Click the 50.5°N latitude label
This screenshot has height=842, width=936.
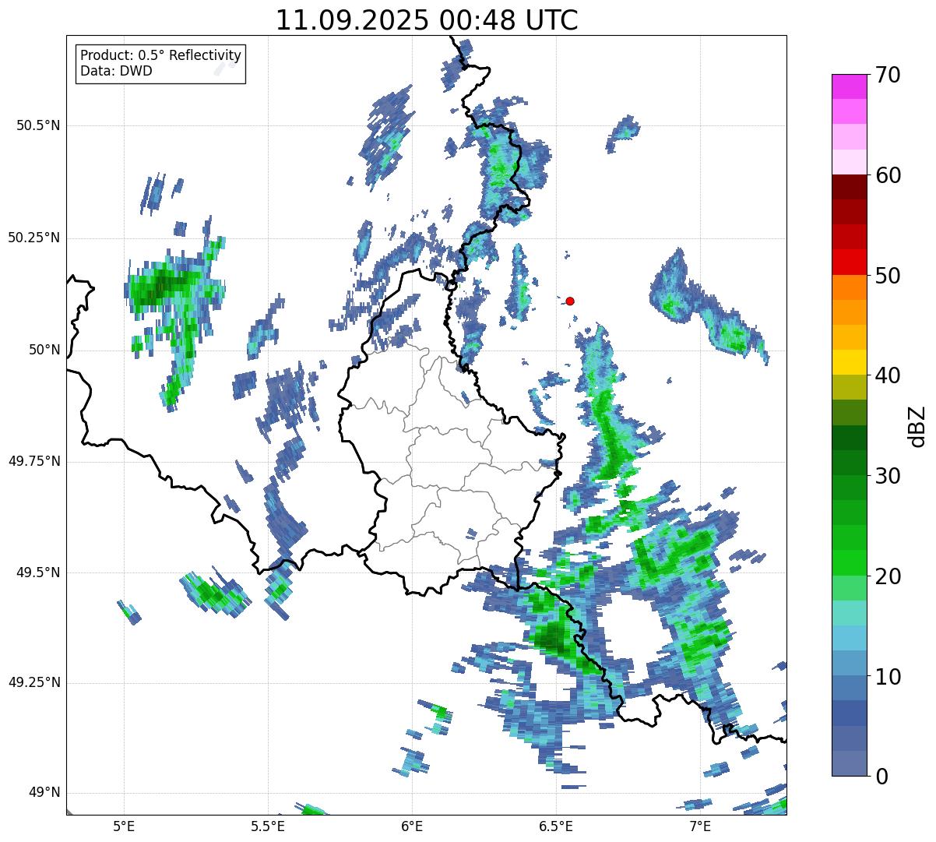38,125
